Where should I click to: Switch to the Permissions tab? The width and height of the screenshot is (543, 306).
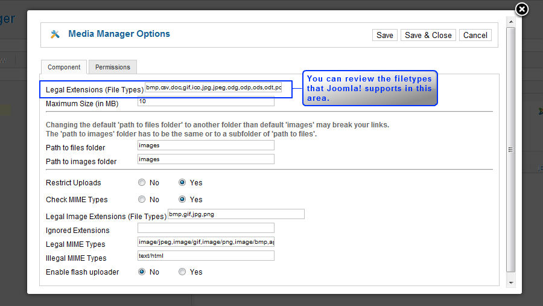tap(112, 67)
